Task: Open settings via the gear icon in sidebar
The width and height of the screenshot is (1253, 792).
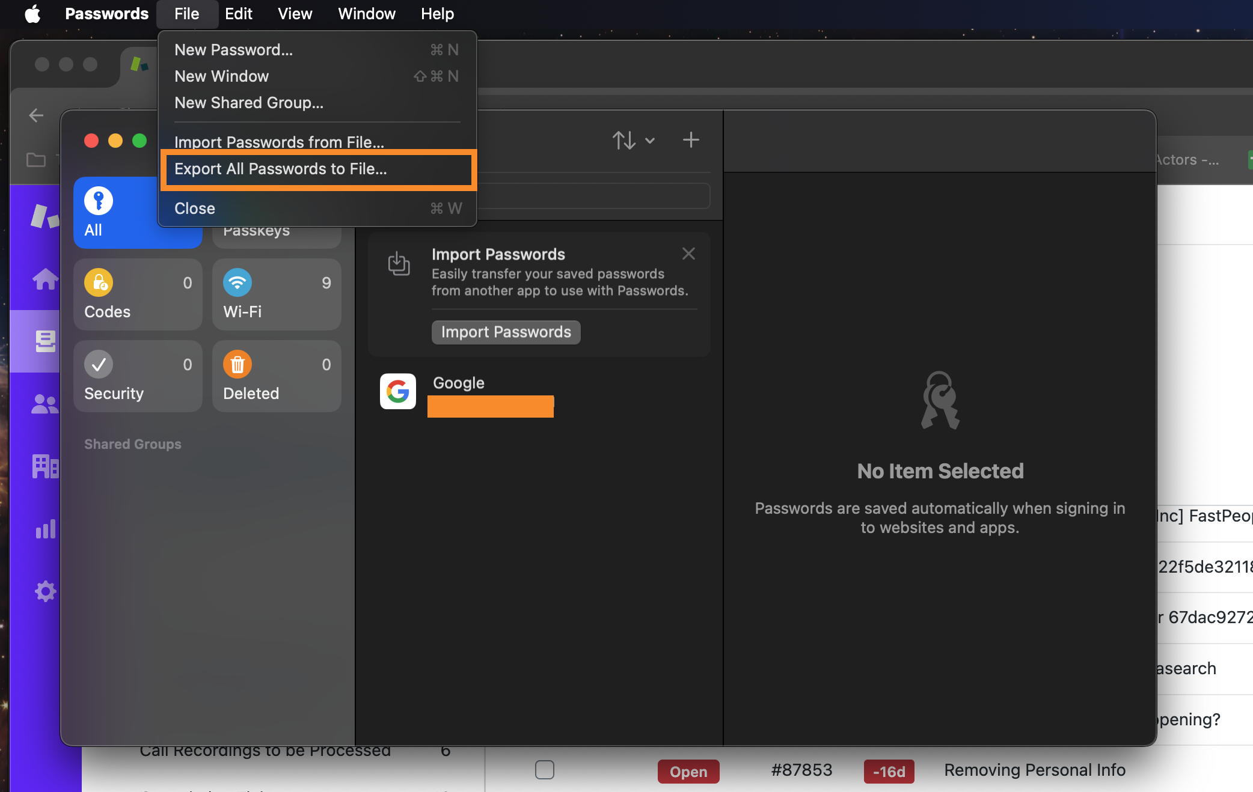Action: coord(45,591)
